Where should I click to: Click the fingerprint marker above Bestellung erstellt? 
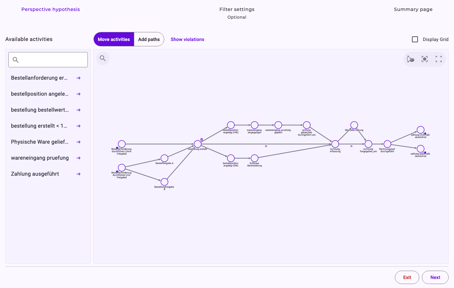pos(202,140)
